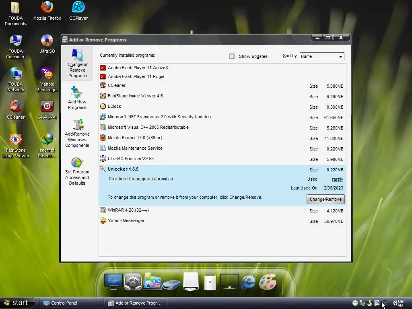Maximize the Add or Remove Programs window
The width and height of the screenshot is (412, 309).
[328, 37]
